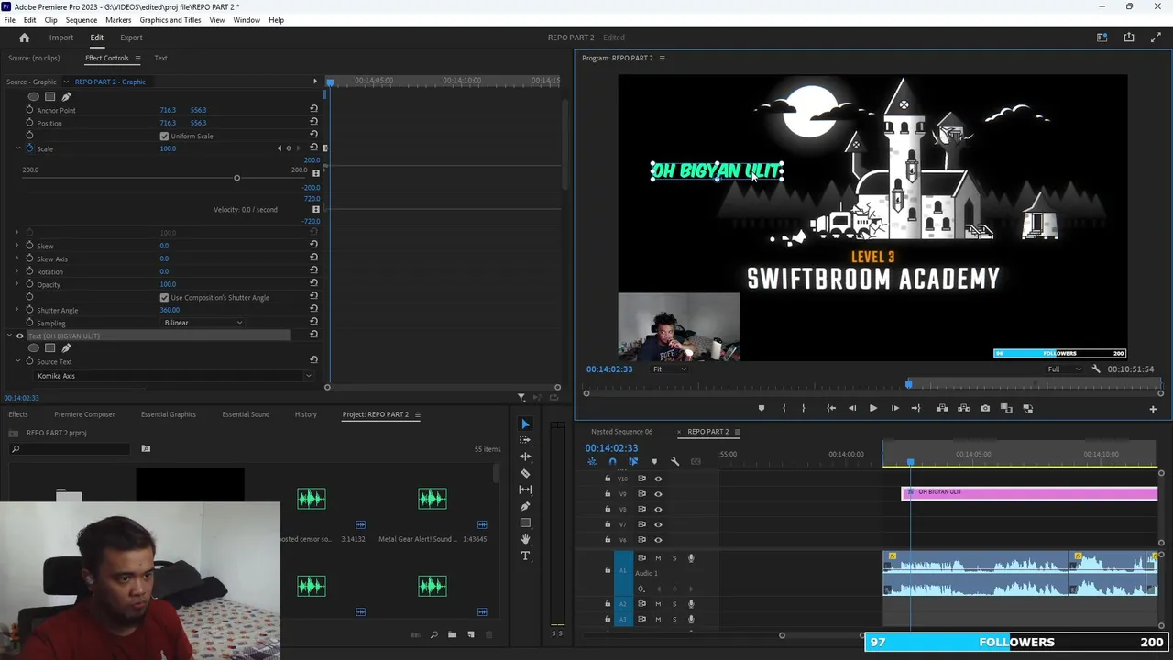
Task: Open Program monitor button editor plus
Action: coord(1153,409)
